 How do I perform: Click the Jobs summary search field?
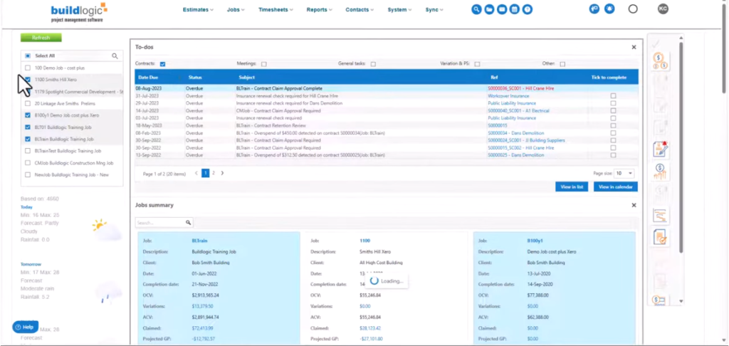coord(161,223)
